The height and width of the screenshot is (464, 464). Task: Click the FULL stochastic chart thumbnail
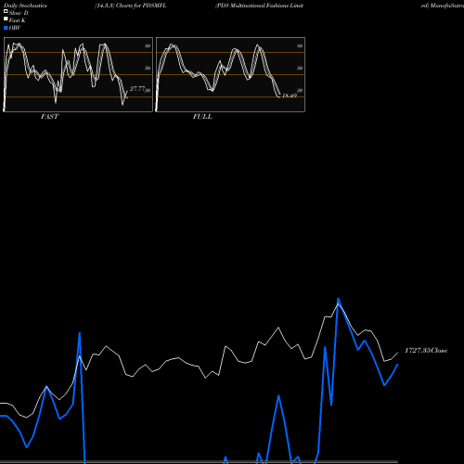230,74
